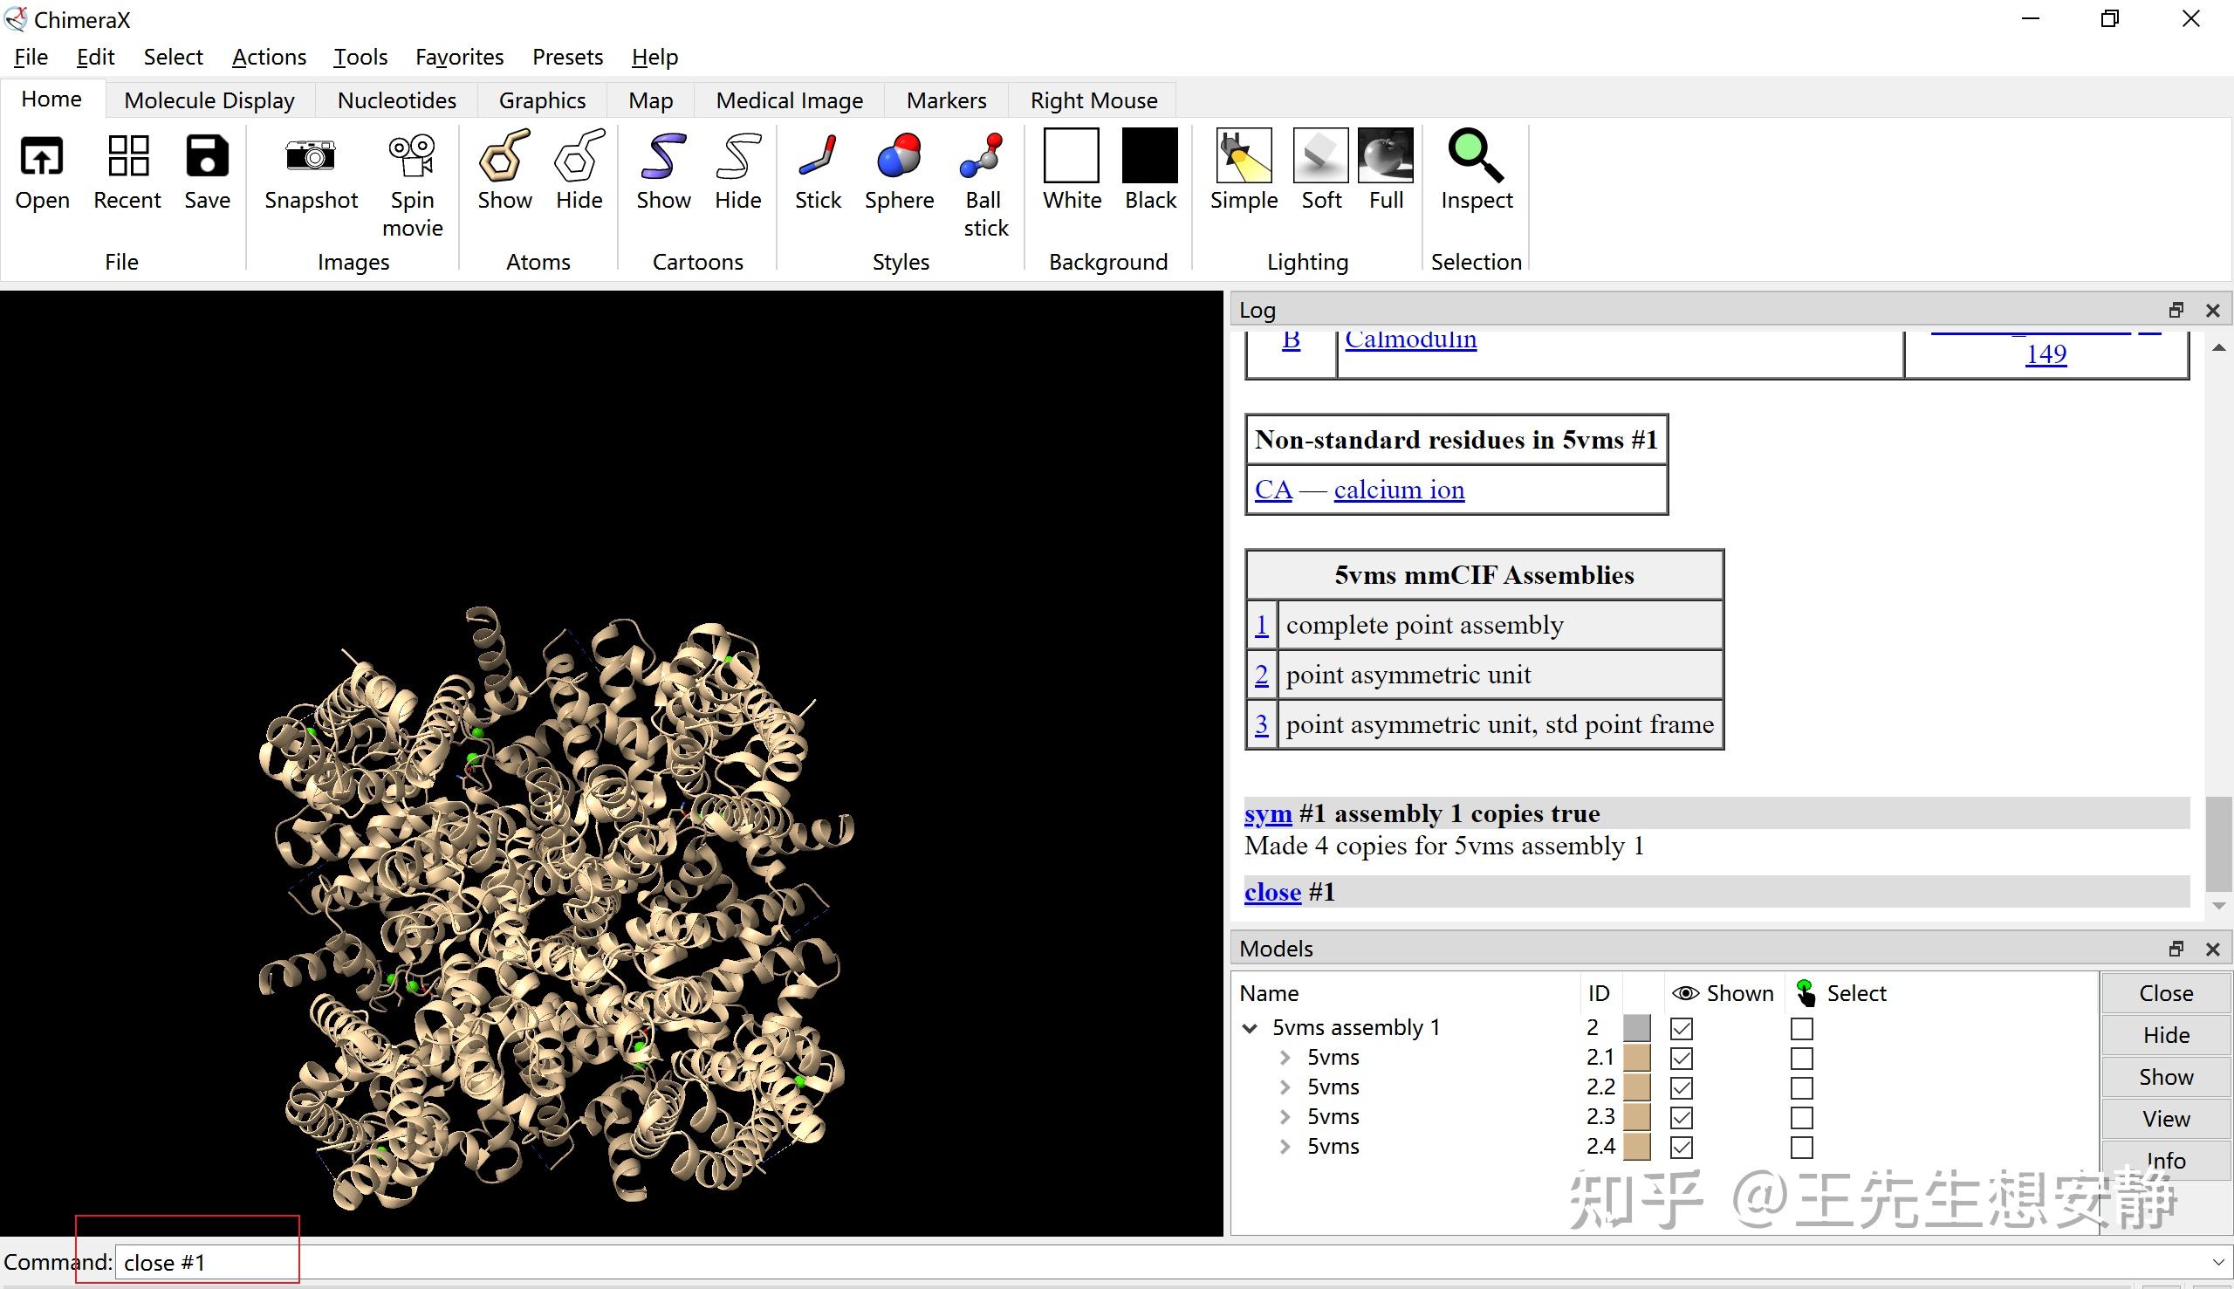Click the Spin movie icon

click(x=412, y=158)
